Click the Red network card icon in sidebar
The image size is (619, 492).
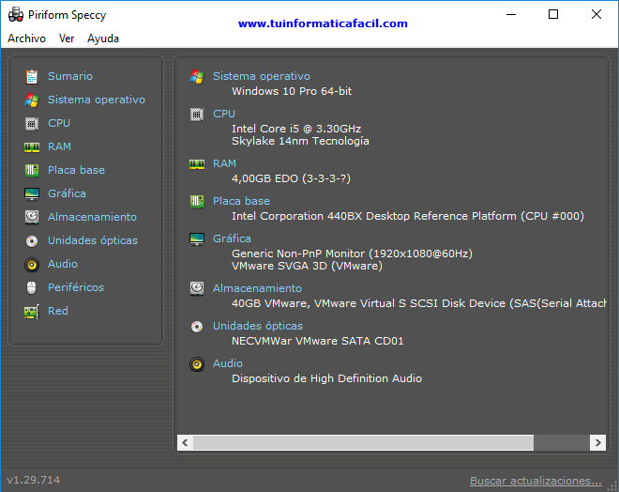(x=32, y=312)
